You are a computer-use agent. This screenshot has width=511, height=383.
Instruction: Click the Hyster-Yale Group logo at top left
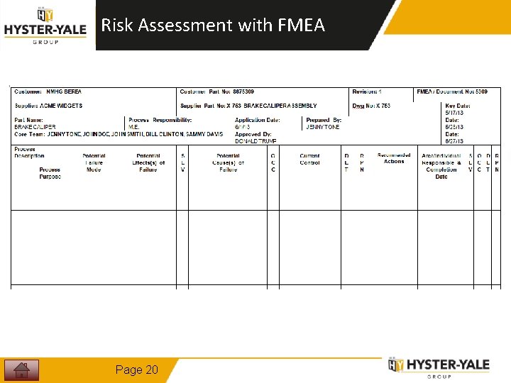[x=45, y=26]
